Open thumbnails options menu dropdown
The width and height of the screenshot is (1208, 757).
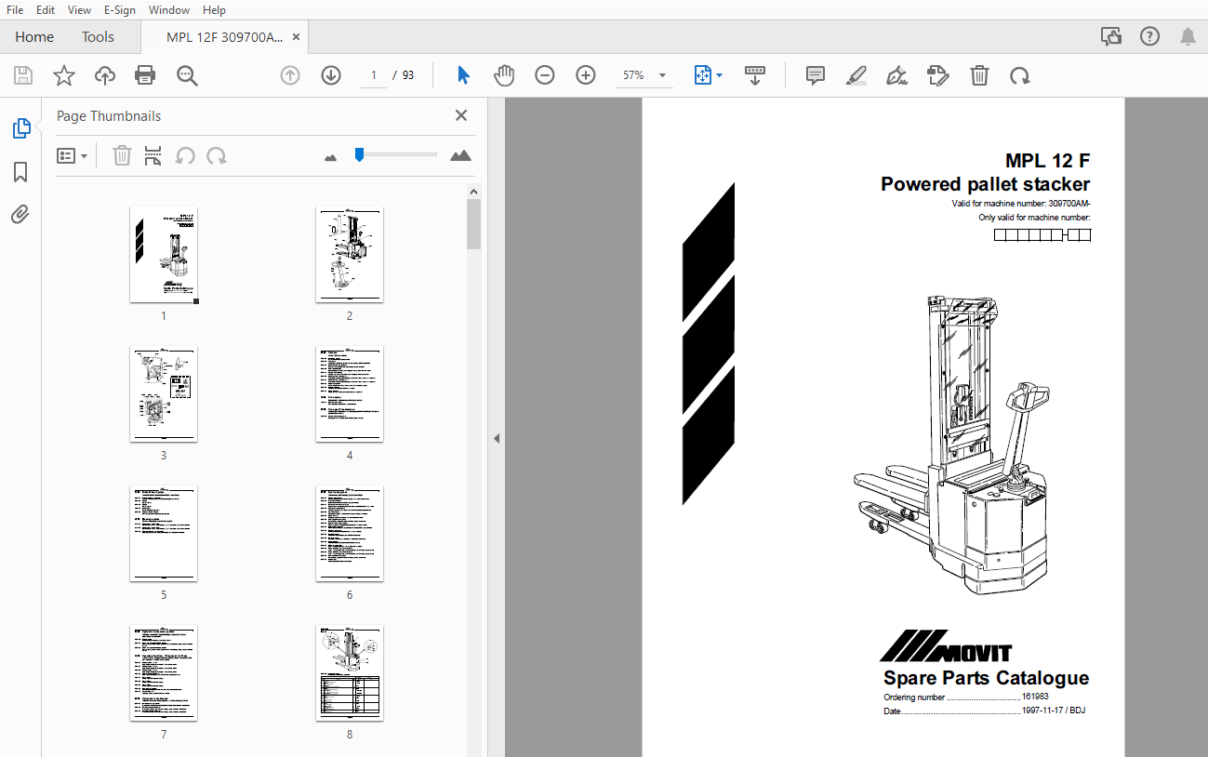[x=73, y=155]
